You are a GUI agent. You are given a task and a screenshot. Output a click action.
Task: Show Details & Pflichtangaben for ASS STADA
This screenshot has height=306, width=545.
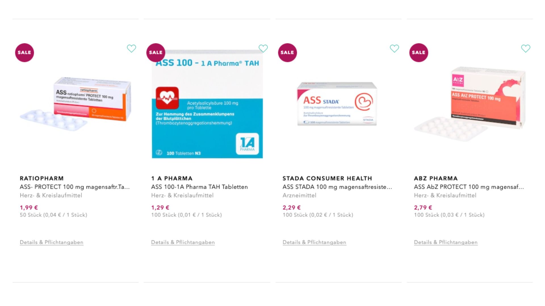[314, 242]
